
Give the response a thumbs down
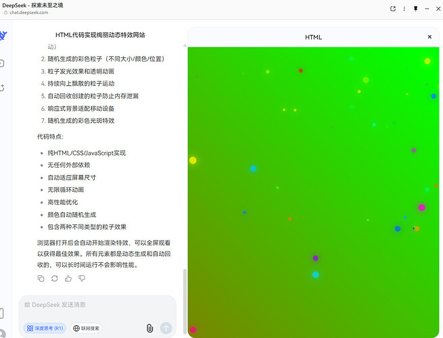coord(82,279)
